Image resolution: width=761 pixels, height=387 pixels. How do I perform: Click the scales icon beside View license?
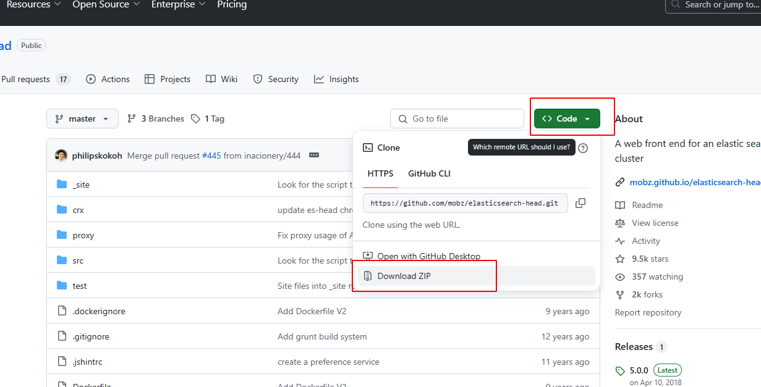coord(619,223)
